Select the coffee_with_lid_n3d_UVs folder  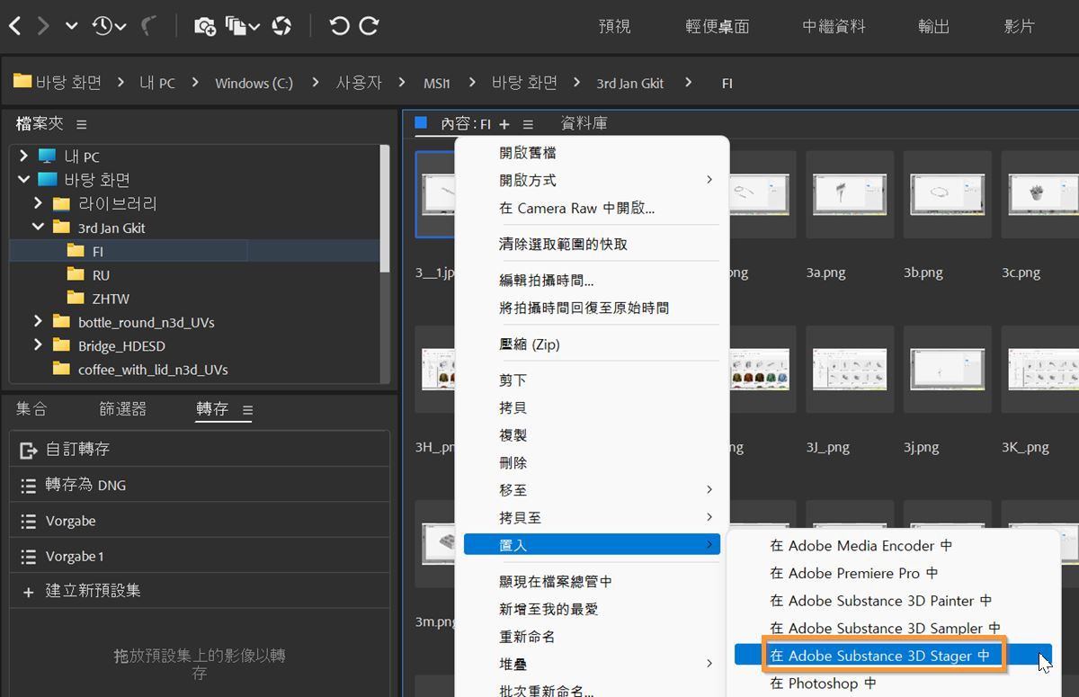153,370
